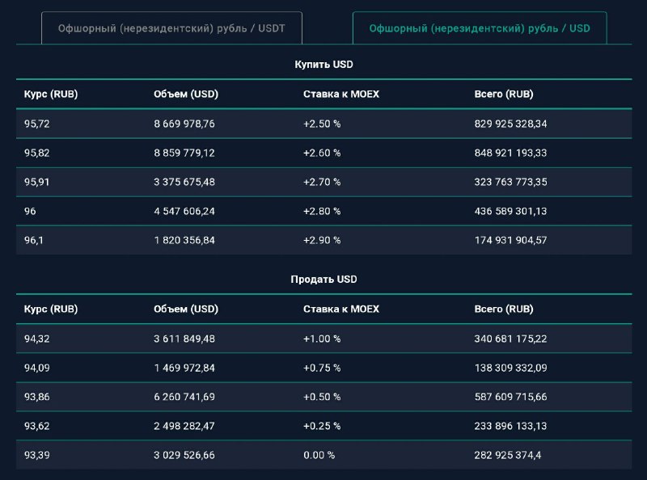Select the sell row with rate 93,39

324,455
